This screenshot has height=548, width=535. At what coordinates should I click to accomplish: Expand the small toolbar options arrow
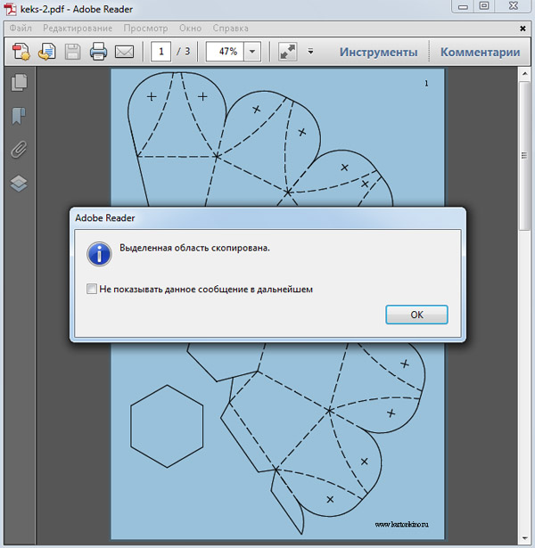point(310,52)
